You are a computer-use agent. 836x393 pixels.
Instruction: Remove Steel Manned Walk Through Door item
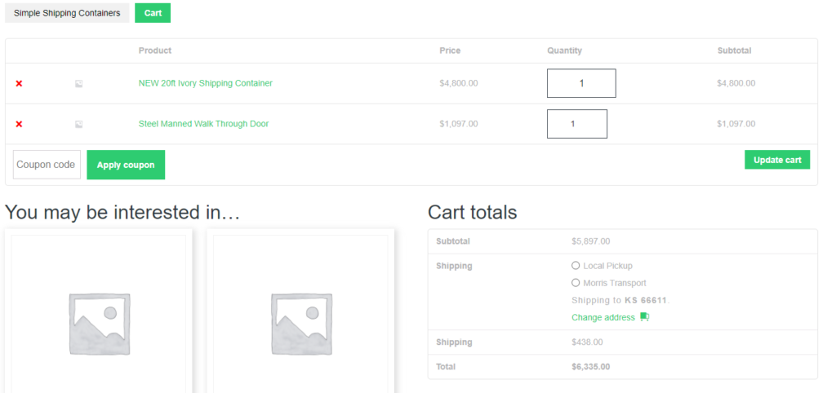[x=19, y=124]
